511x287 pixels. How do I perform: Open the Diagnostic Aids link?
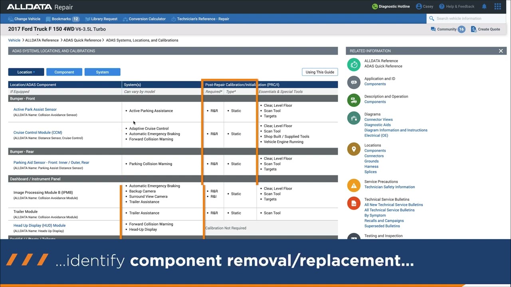(378, 125)
